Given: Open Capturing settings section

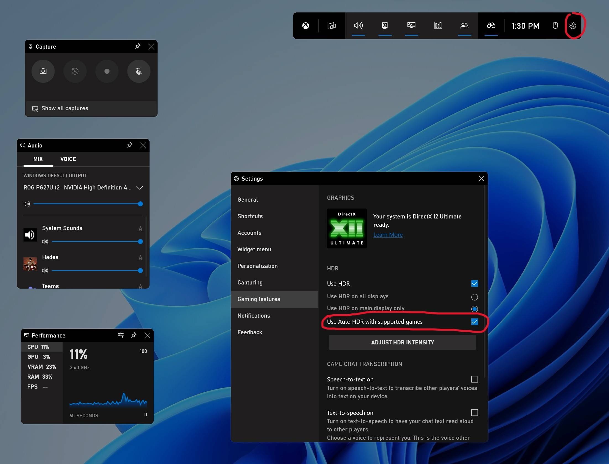Looking at the screenshot, I should point(250,282).
